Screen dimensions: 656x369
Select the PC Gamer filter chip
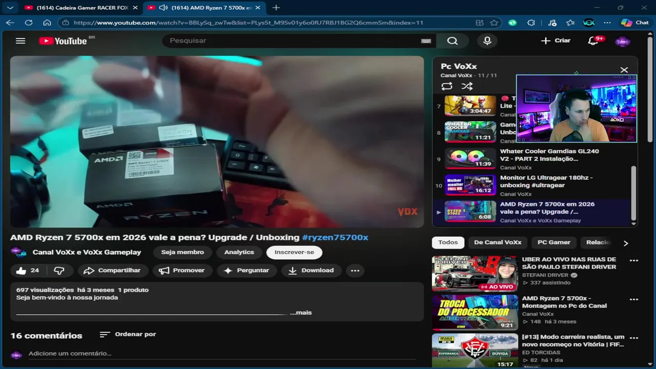[x=554, y=242]
